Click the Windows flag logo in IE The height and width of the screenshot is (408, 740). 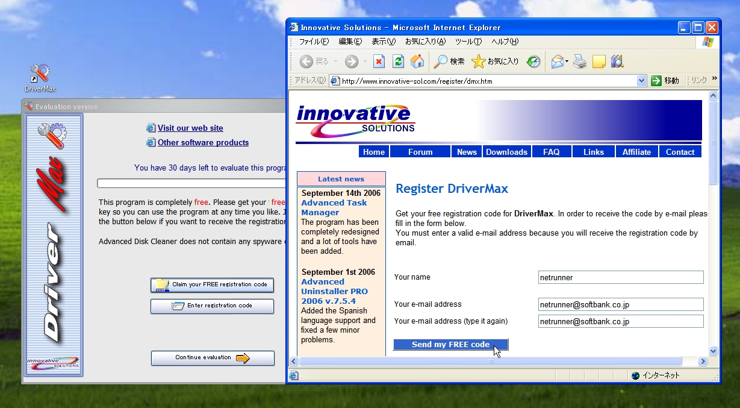(708, 42)
